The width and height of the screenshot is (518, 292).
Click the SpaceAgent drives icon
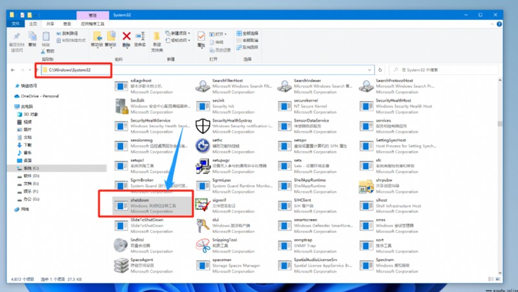click(120, 265)
